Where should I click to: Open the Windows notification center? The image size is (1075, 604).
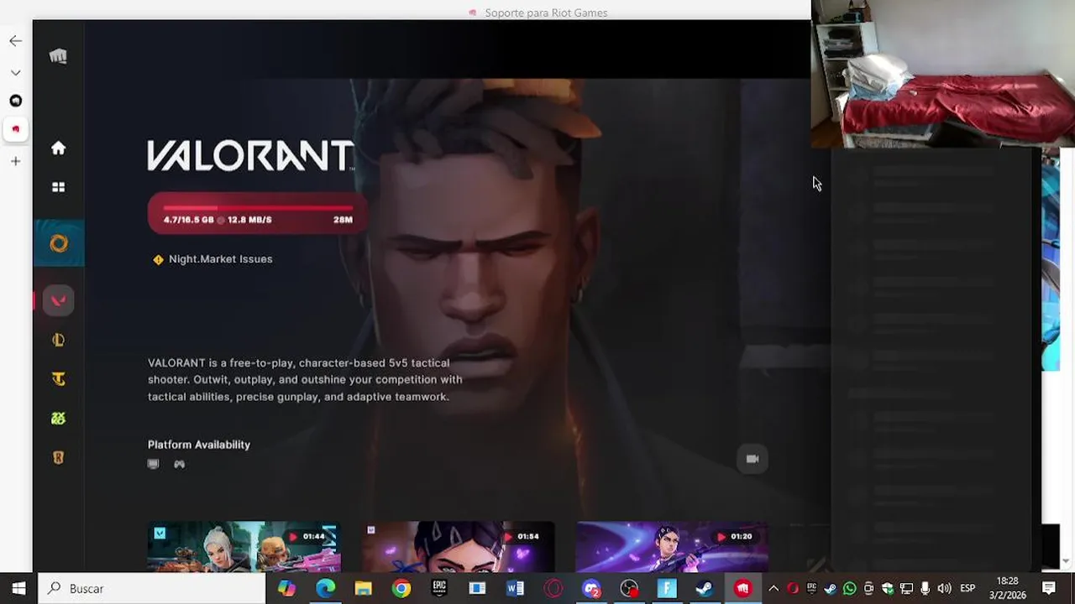click(1049, 589)
